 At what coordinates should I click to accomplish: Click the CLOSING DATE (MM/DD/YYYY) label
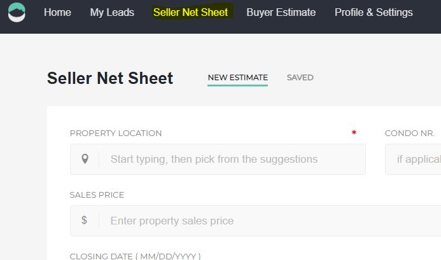[136, 256]
